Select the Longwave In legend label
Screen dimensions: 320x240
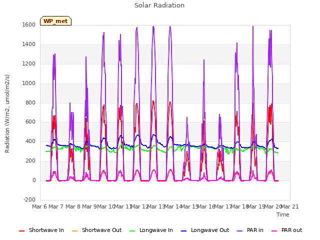tap(156, 230)
